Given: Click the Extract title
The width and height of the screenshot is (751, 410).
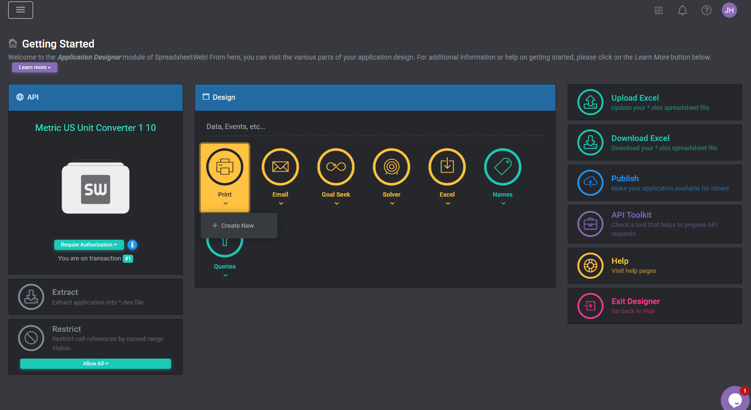Looking at the screenshot, I should (x=65, y=292).
